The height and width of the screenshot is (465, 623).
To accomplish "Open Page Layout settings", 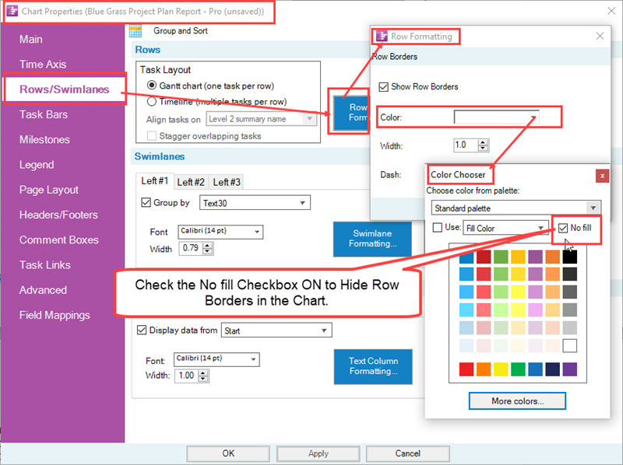I will pyautogui.click(x=49, y=190).
